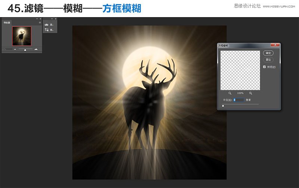Click the 半径 radius input field
This screenshot has width=299, height=188.
238,100
